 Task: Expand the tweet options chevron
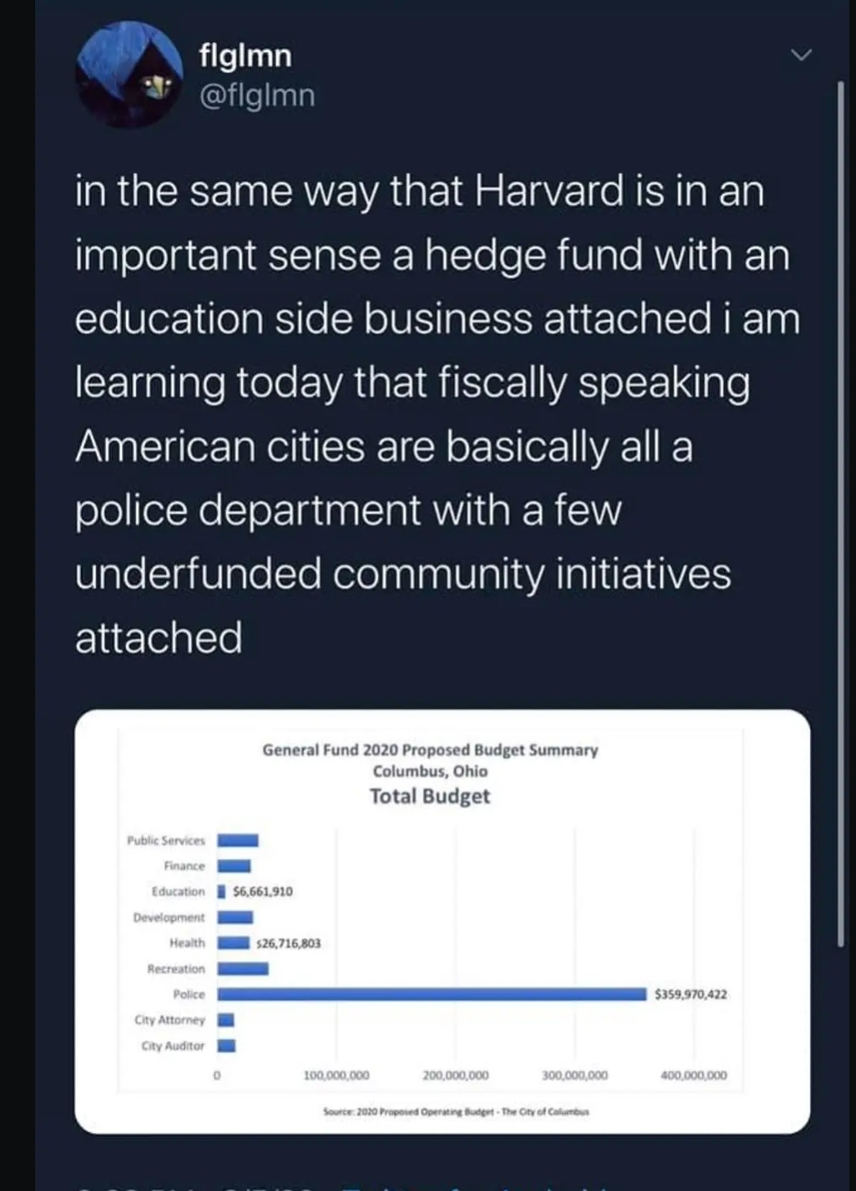click(802, 56)
